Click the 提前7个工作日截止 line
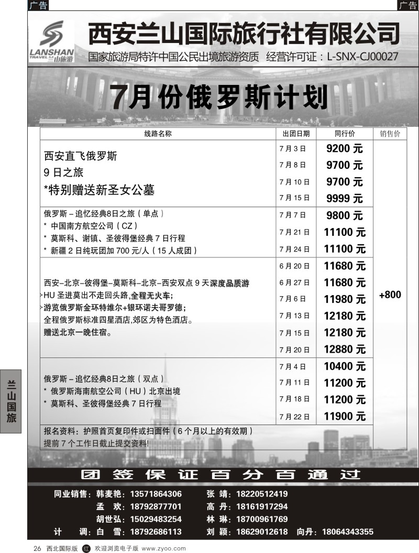This screenshot has width=419, height=553. 96,443
